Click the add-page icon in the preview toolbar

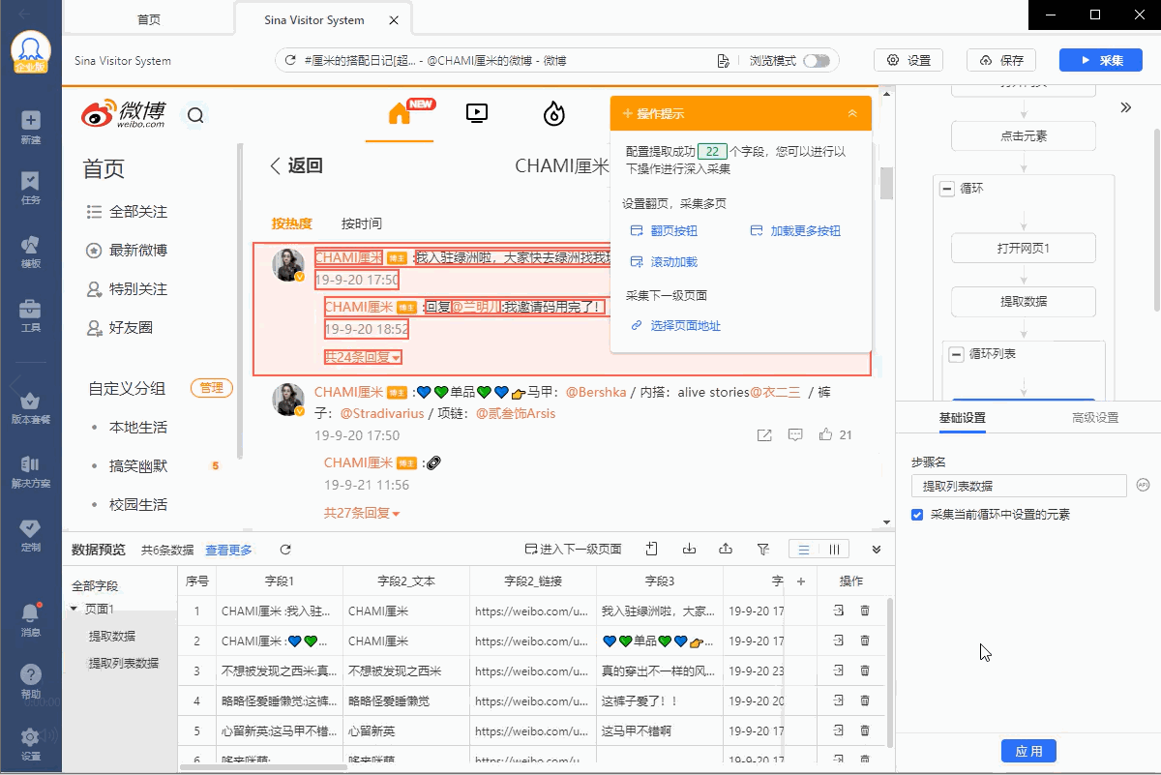(652, 549)
